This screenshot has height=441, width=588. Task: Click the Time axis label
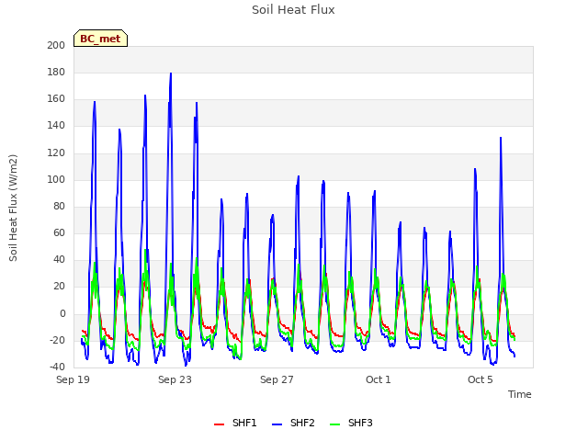point(519,394)
